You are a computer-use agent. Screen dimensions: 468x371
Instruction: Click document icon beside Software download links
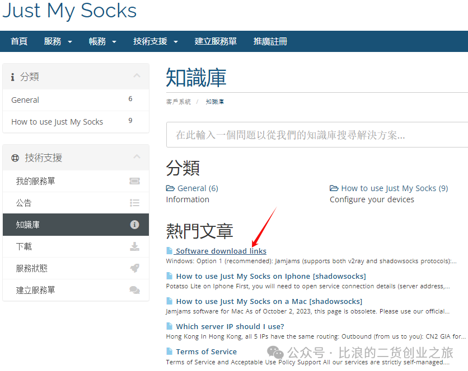169,251
